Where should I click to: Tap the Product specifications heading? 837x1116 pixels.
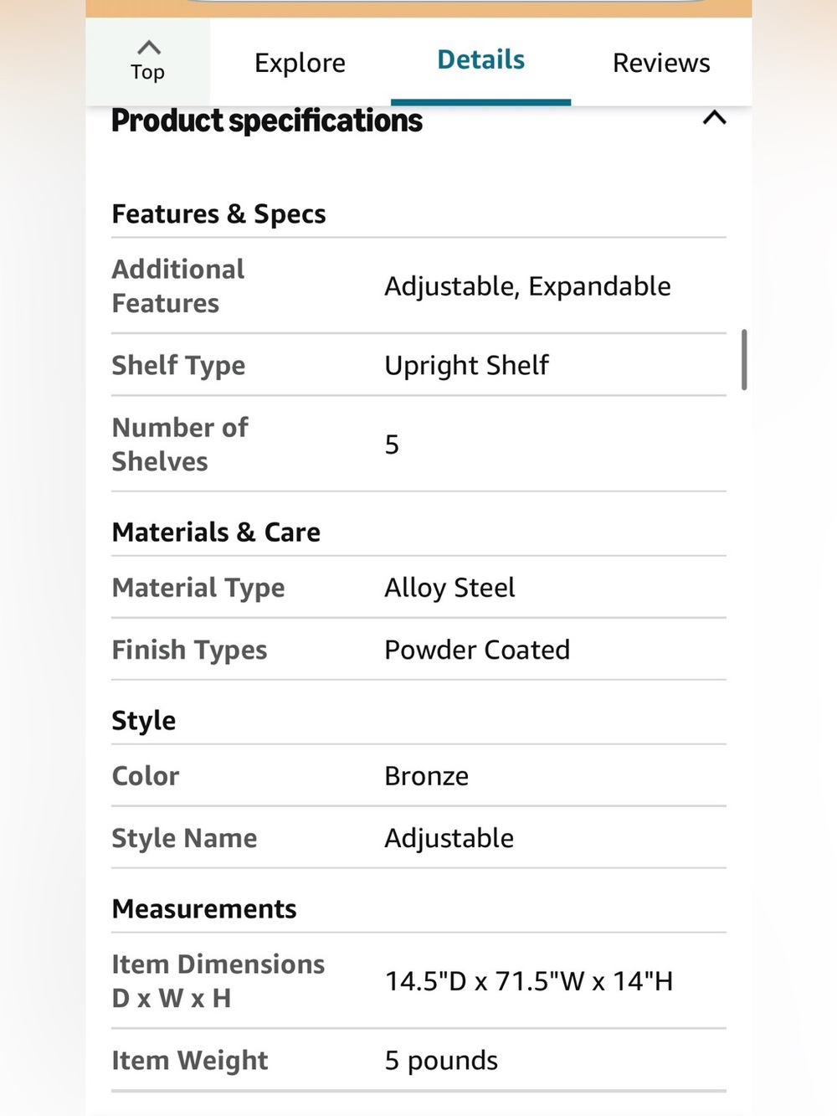(267, 121)
